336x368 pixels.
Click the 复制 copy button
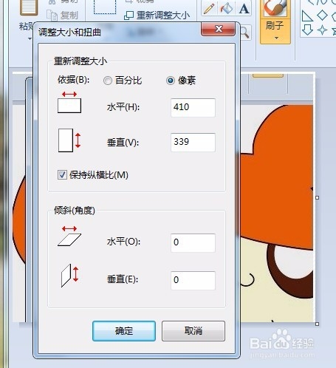63,16
